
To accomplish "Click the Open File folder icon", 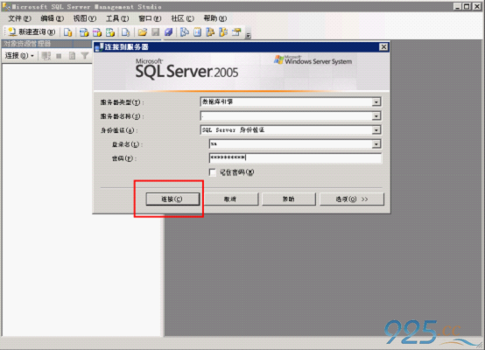I will 143,31.
